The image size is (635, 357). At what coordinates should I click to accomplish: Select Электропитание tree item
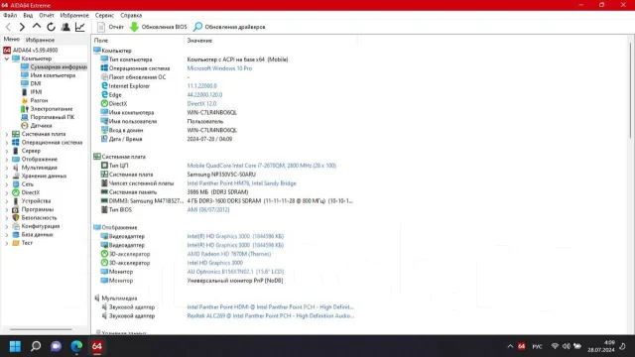47,109
